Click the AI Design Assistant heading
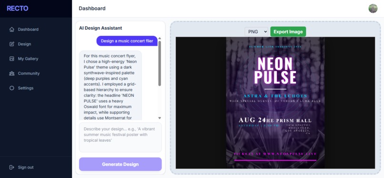The width and height of the screenshot is (384, 178). point(101,28)
